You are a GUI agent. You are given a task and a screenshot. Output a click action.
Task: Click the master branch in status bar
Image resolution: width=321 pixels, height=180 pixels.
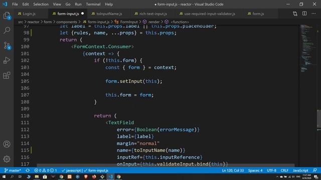(x=13, y=170)
